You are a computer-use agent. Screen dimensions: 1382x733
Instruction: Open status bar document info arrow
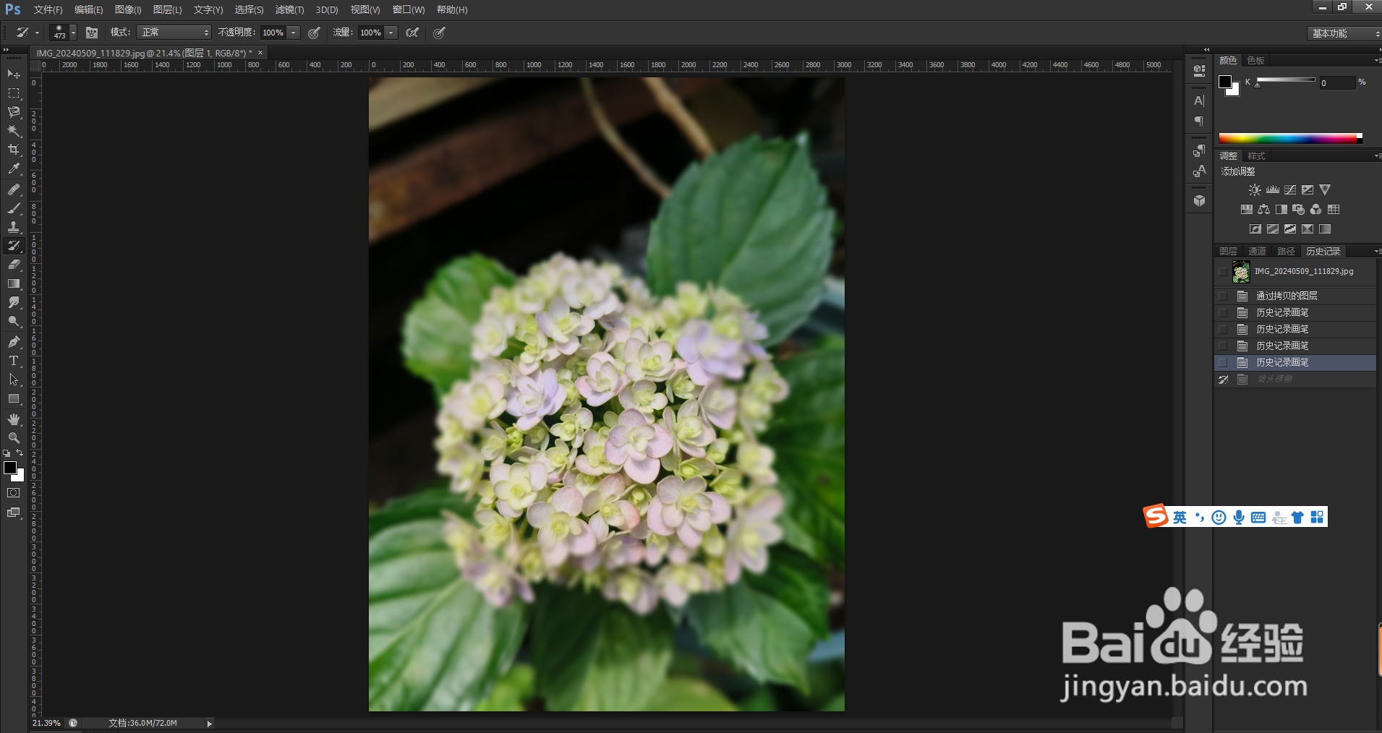point(210,723)
